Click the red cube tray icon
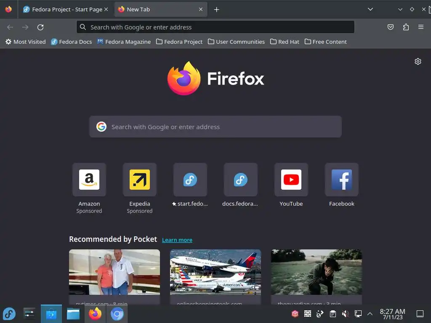Viewport: 431px width, 323px height. [x=295, y=314]
